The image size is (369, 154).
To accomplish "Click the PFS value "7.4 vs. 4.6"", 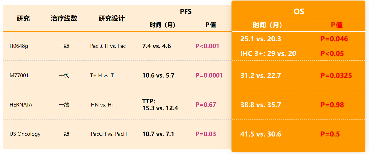I will tap(157, 46).
